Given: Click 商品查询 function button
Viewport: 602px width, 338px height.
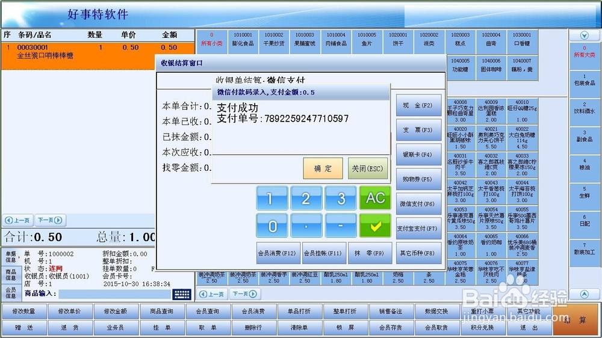Looking at the screenshot, I should 161,311.
